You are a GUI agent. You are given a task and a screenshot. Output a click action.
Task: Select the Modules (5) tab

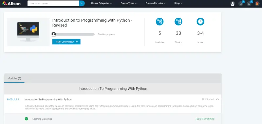(x=14, y=78)
